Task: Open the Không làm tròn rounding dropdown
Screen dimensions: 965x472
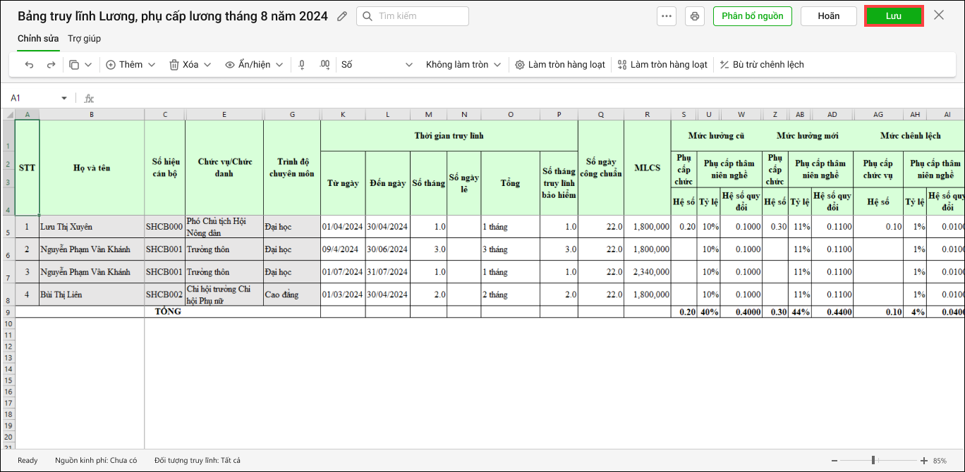Action: [463, 65]
